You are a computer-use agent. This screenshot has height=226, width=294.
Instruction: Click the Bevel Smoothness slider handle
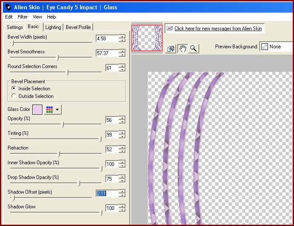tap(58, 58)
